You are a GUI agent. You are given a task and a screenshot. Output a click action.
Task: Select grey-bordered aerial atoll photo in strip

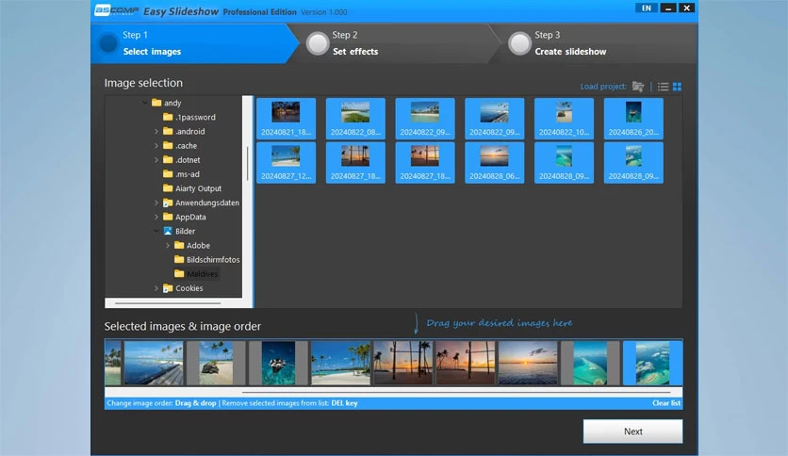click(x=590, y=363)
